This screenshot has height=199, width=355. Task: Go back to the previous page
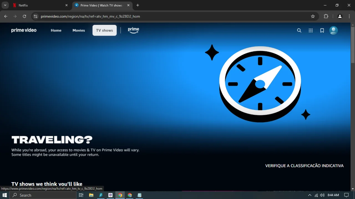(6, 16)
